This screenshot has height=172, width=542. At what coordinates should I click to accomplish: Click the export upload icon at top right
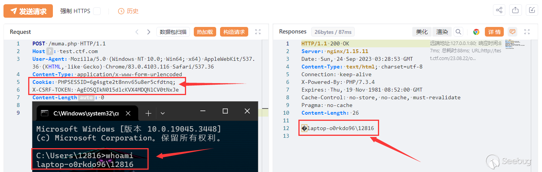pos(515,10)
